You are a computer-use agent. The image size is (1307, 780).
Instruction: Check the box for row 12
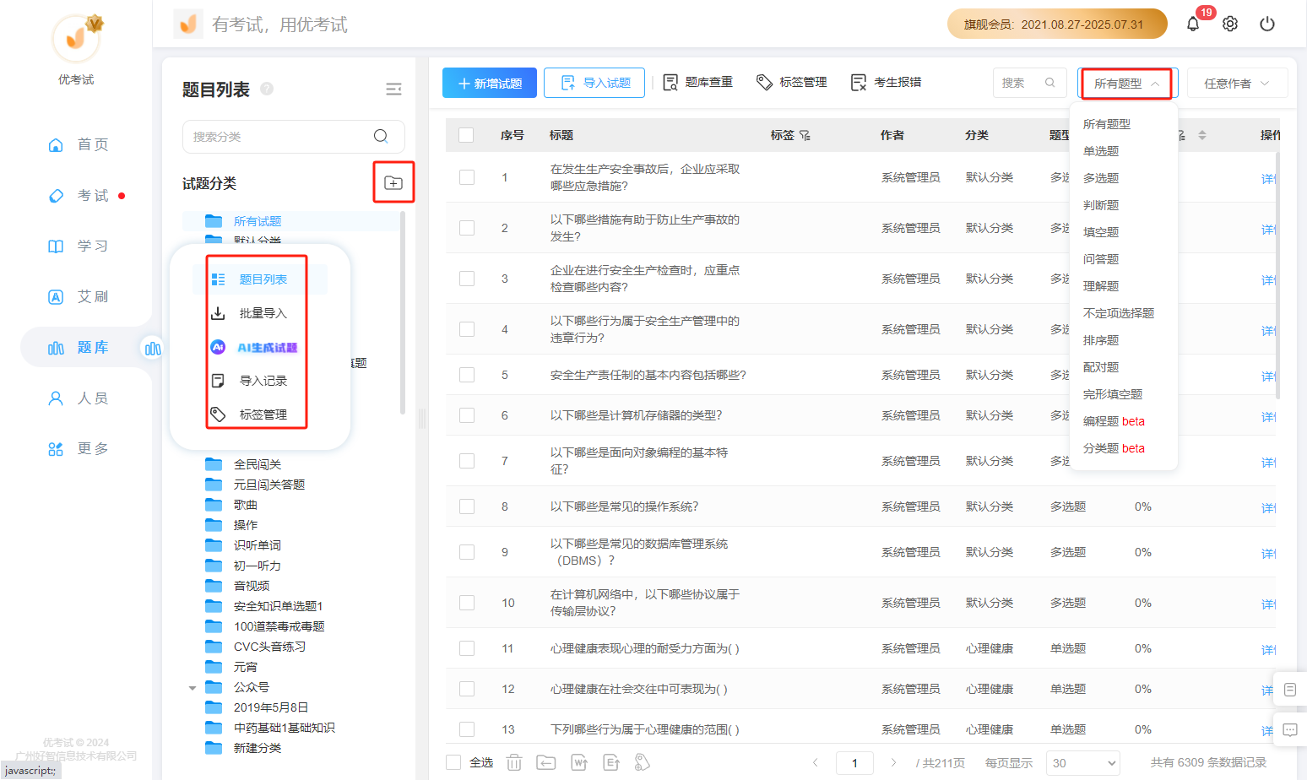(x=467, y=689)
